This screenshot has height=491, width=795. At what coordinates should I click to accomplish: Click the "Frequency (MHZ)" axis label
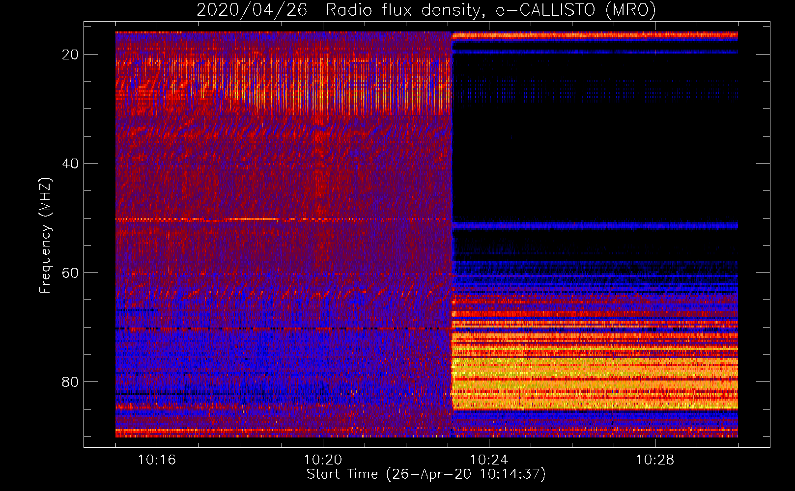coord(45,236)
